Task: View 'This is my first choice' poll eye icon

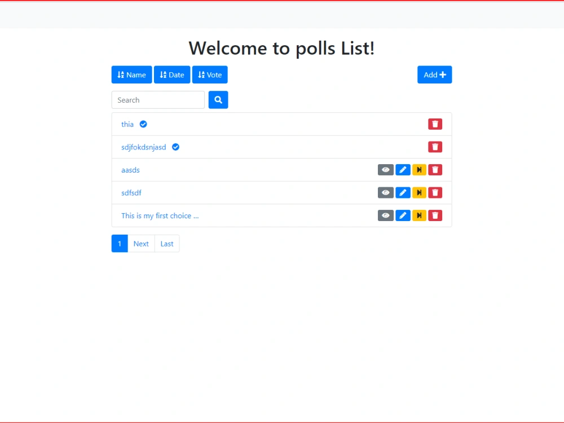Action: pos(386,215)
